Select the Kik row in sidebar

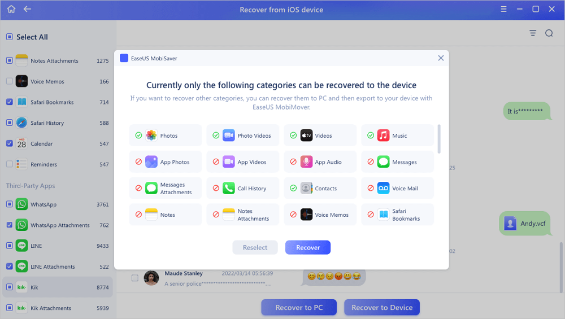(x=58, y=287)
